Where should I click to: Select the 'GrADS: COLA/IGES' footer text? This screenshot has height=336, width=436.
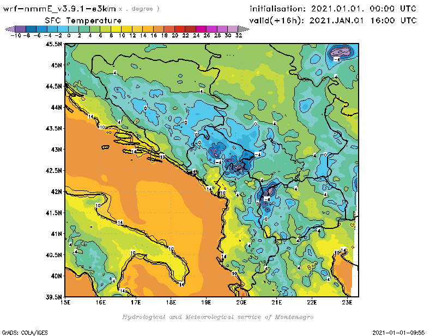pos(25,333)
